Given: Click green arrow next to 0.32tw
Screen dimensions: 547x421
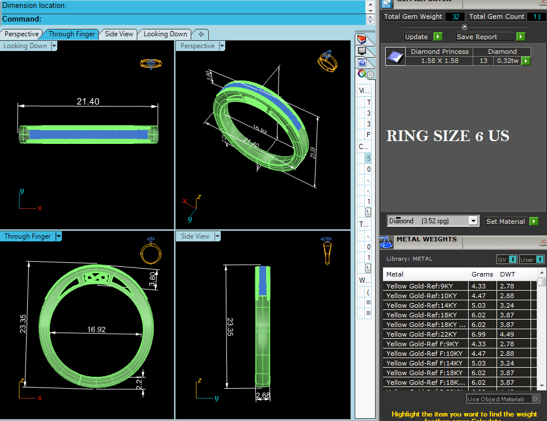Looking at the screenshot, I should tap(526, 61).
